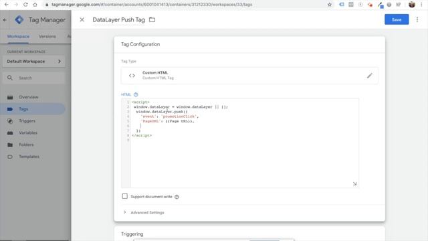Image resolution: width=428 pixels, height=241 pixels.
Task: Click the Tag Manager back arrow
Action: point(5,20)
